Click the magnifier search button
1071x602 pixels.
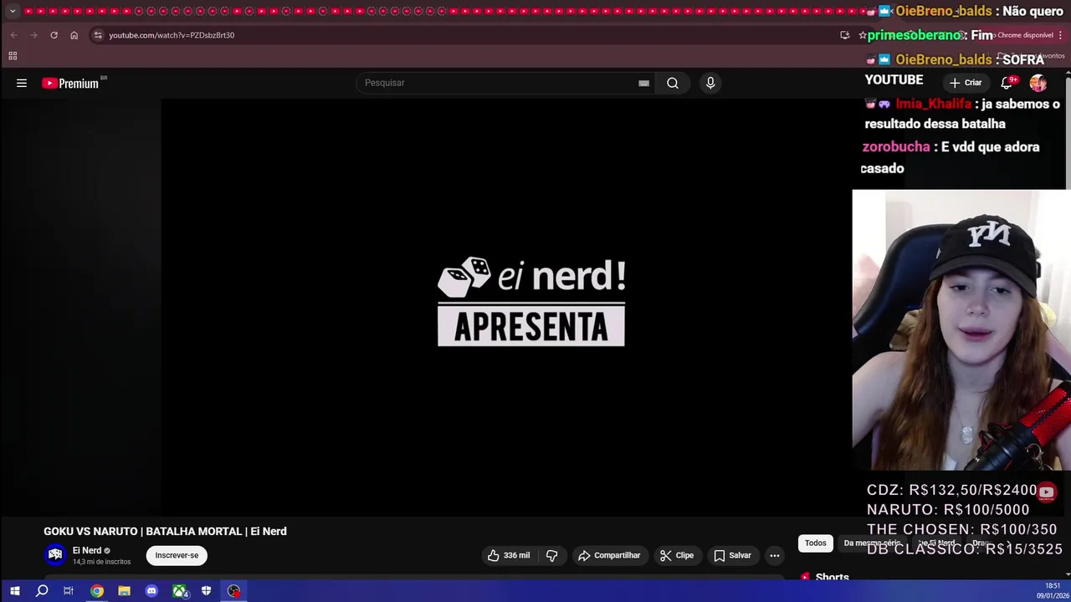coord(673,83)
